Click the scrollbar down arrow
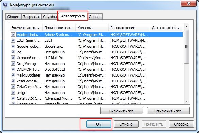This screenshot has height=133, width=199. point(187,101)
